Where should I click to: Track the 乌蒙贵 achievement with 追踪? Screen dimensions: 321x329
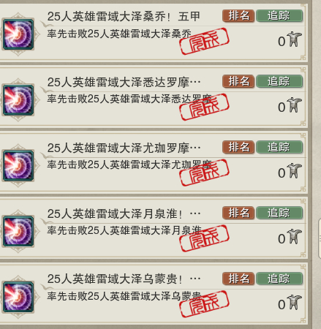tap(279, 279)
